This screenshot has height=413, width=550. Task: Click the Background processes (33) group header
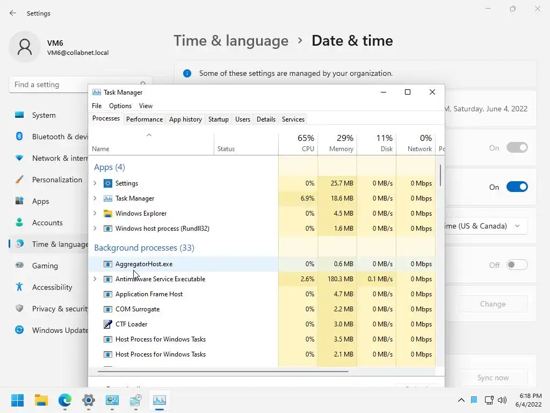(x=144, y=248)
